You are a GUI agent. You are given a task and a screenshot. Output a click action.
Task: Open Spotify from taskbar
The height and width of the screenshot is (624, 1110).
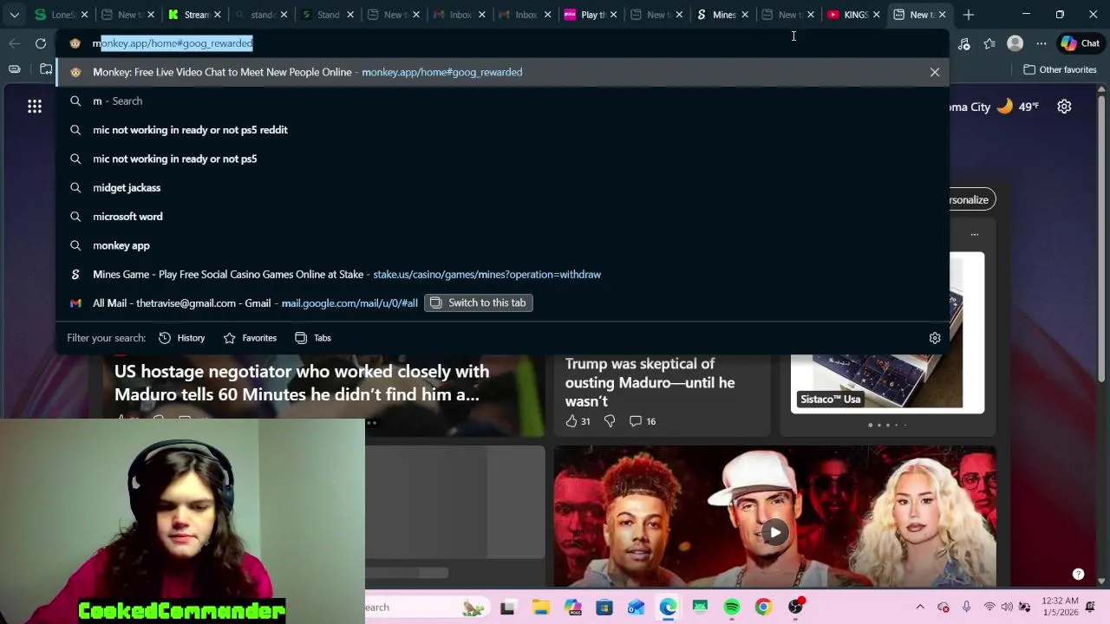pyautogui.click(x=732, y=607)
